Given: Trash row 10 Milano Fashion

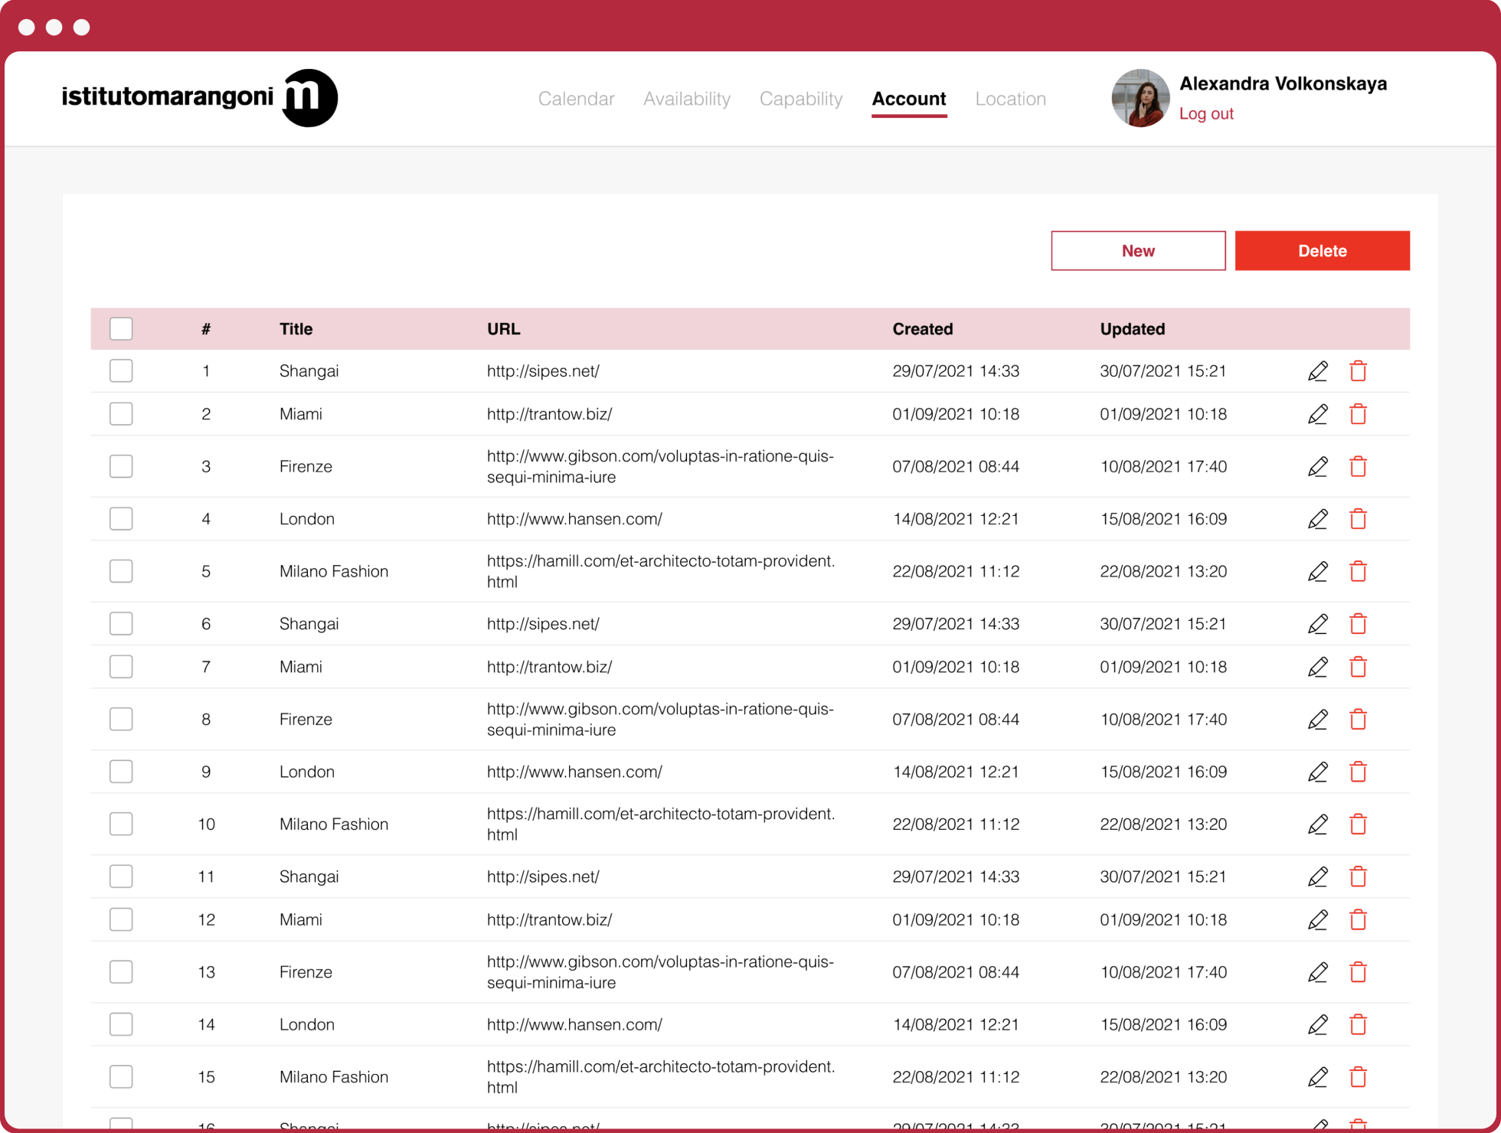Looking at the screenshot, I should click(1358, 824).
